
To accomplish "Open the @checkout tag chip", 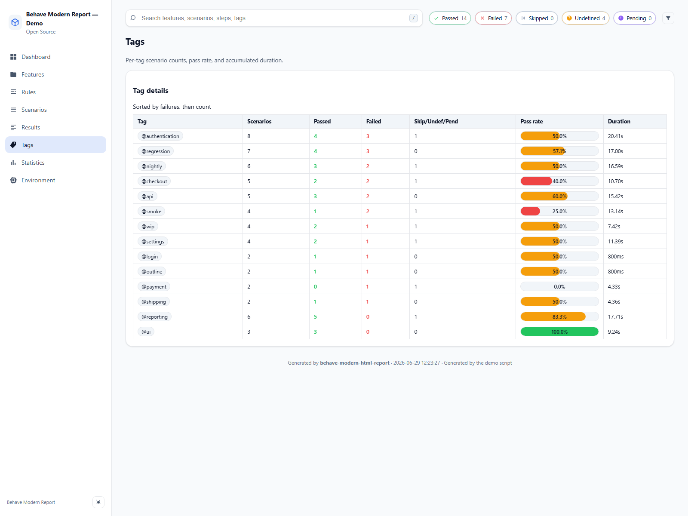I will coord(154,181).
